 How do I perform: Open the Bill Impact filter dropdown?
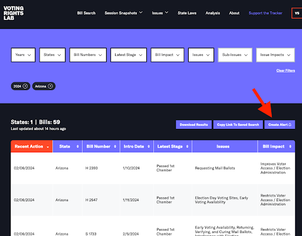[x=168, y=55]
